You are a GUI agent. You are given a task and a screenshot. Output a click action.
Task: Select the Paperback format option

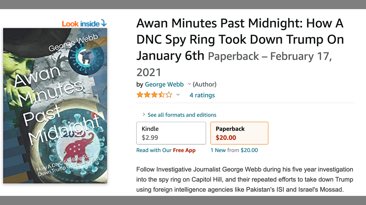tap(239, 133)
